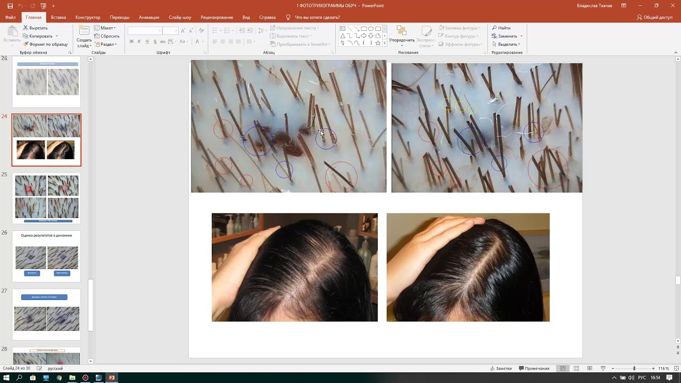681x383 pixels.
Task: Click Копировать (Copy) in the clipboard group
Action: (x=38, y=36)
